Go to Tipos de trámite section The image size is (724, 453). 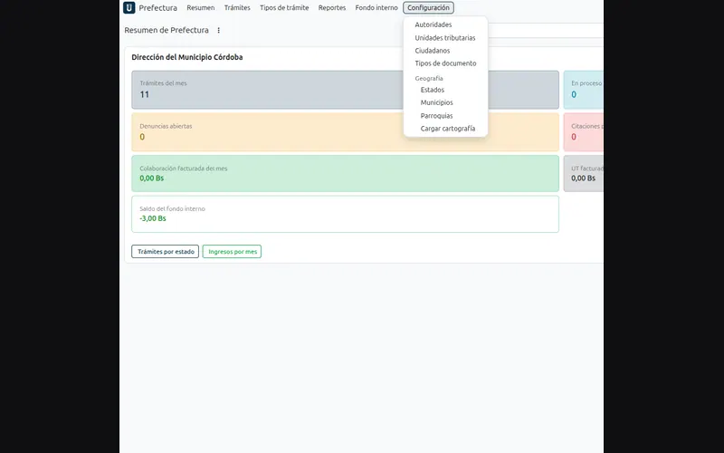(x=284, y=7)
